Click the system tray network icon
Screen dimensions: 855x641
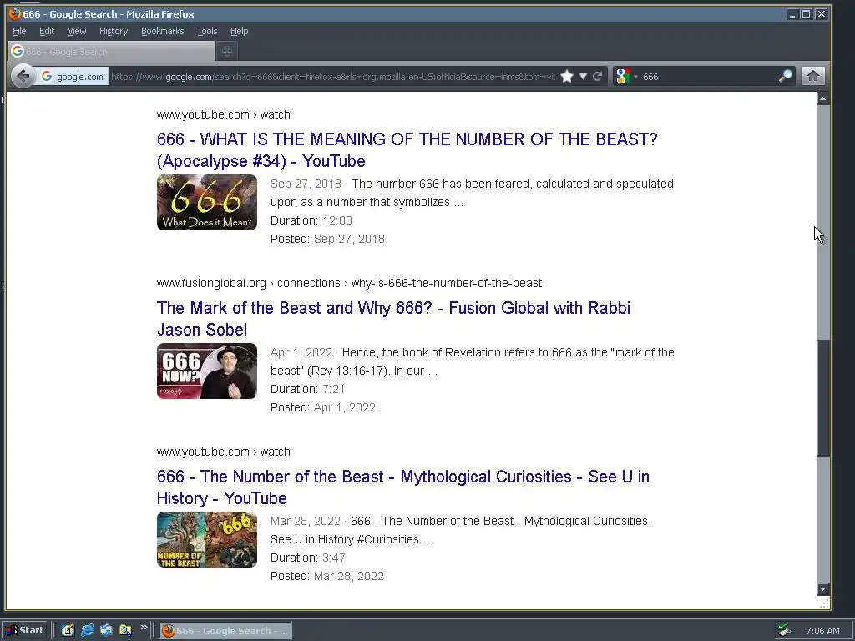(x=784, y=631)
